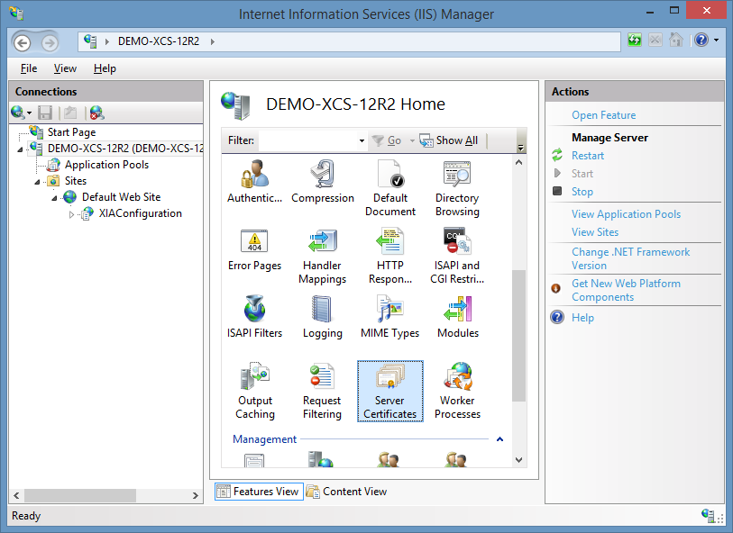Open the Compression feature
The height and width of the screenshot is (533, 733).
pyautogui.click(x=323, y=182)
